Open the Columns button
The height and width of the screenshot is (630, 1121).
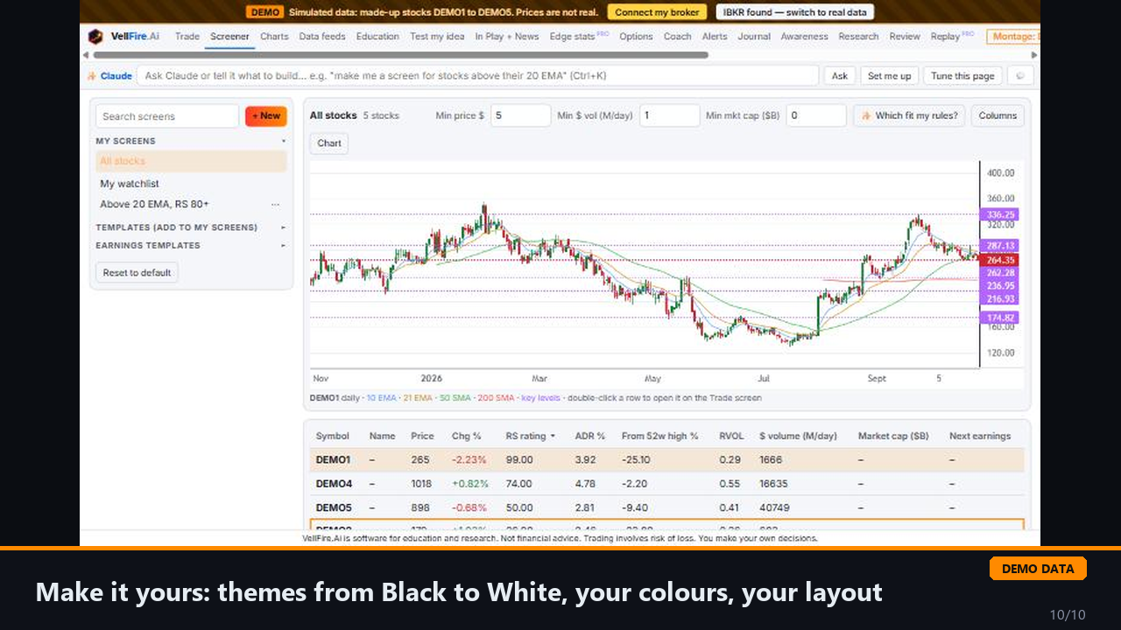click(x=998, y=115)
